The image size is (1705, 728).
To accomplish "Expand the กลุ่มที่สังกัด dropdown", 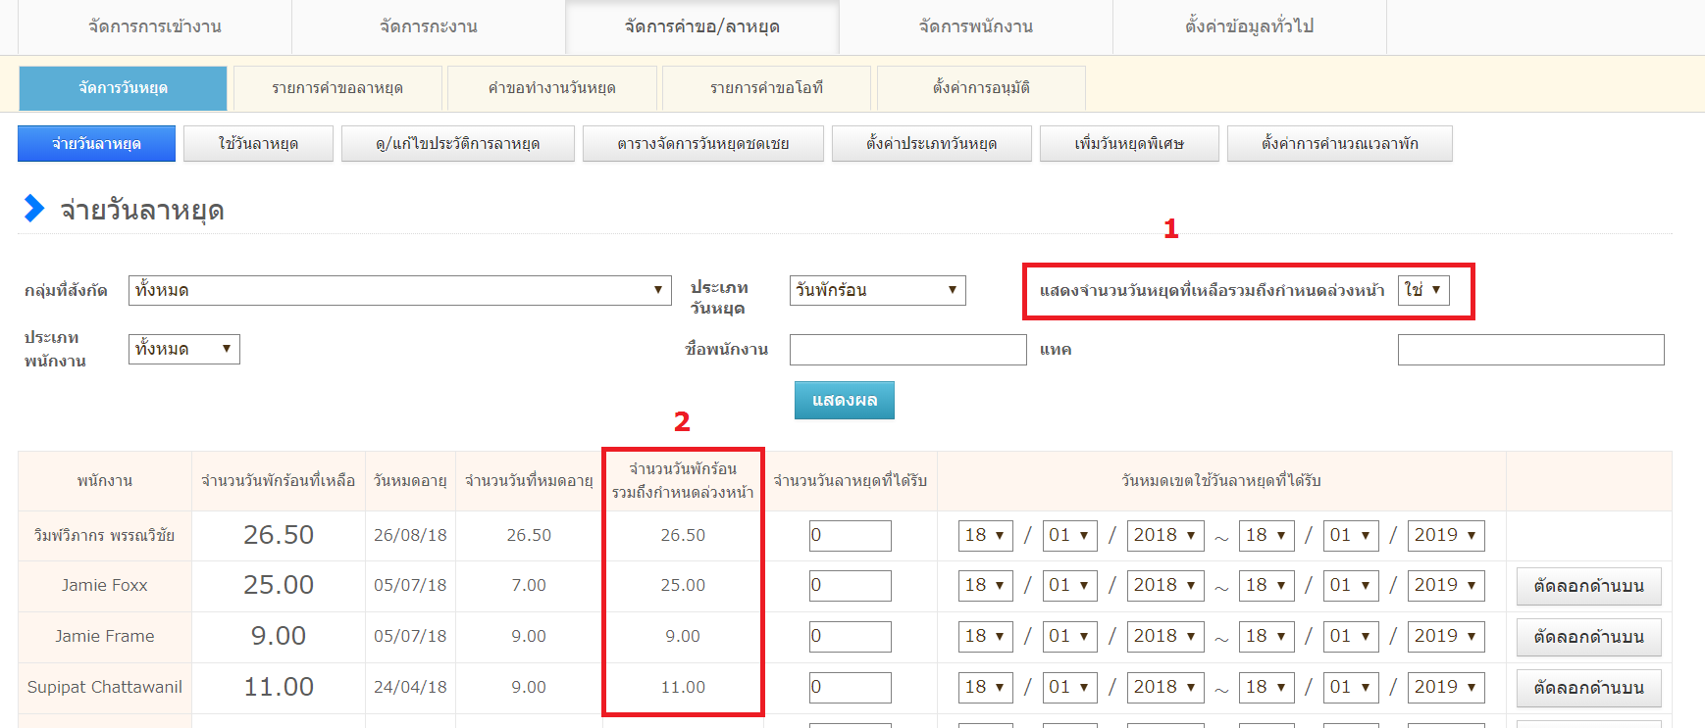I will (x=399, y=290).
